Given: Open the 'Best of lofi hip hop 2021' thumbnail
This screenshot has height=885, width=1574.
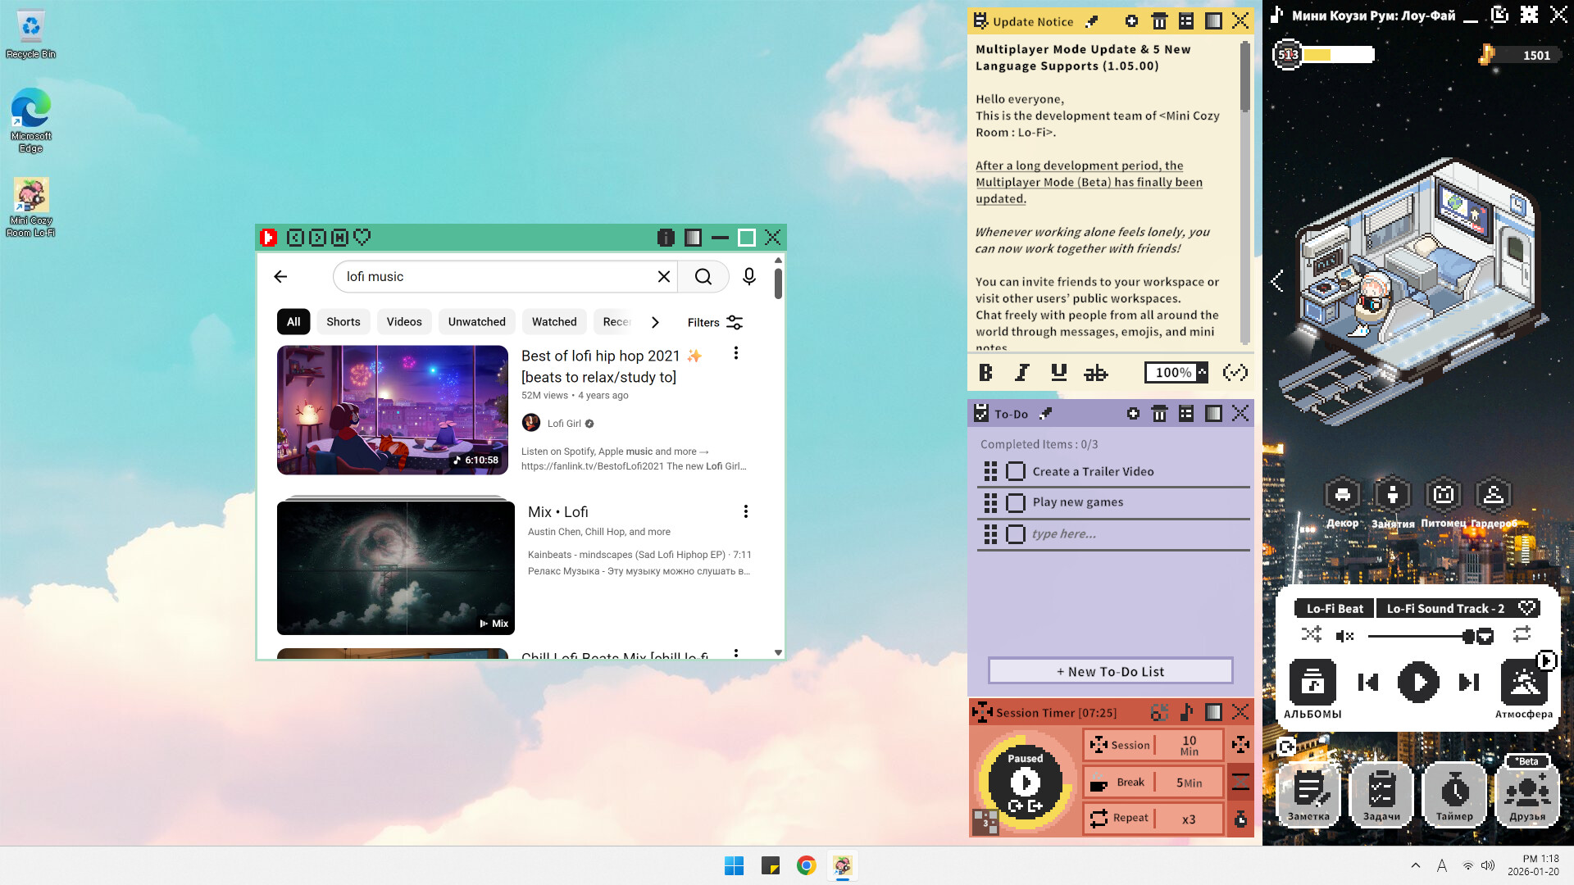Looking at the screenshot, I should coord(392,410).
